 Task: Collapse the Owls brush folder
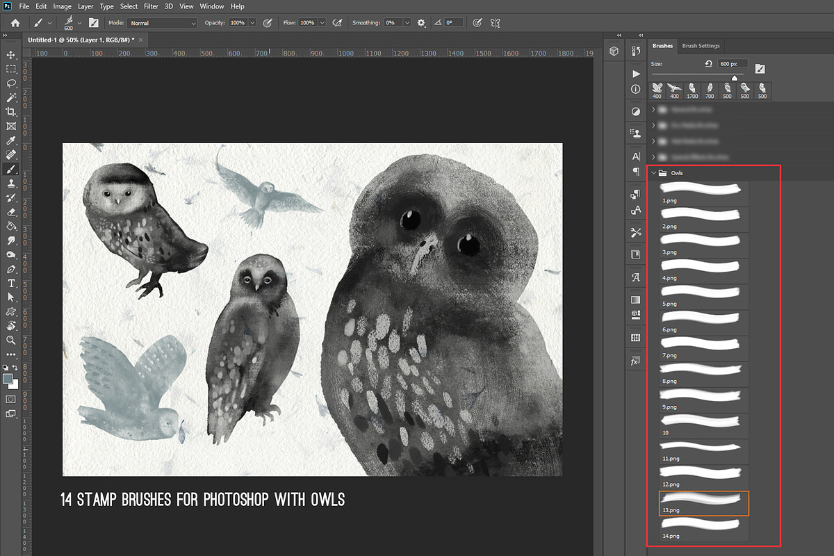[654, 173]
